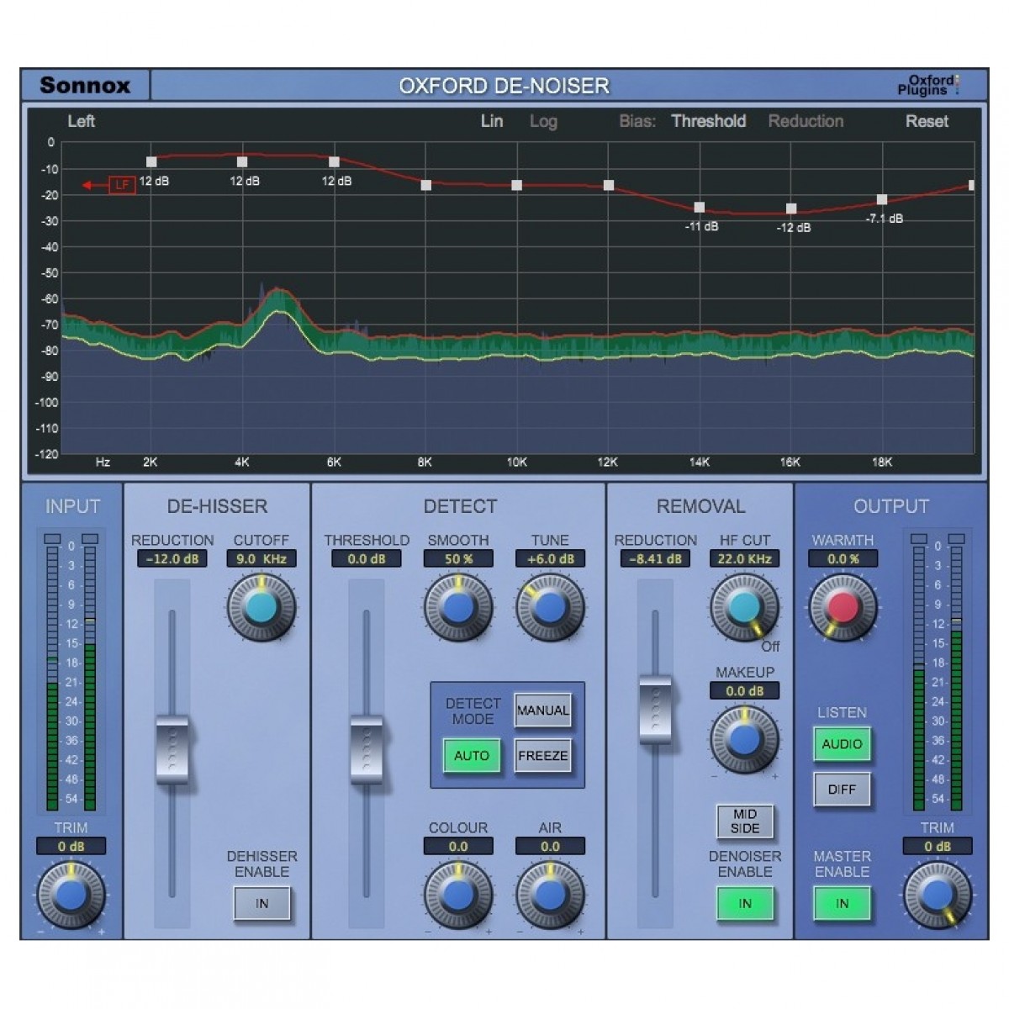Click the Air knob

point(549,895)
